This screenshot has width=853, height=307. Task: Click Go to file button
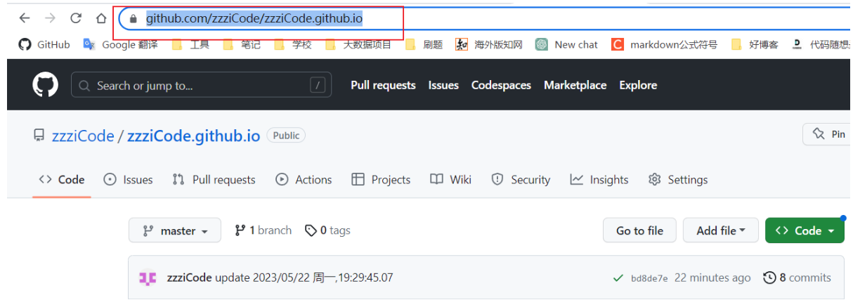(x=639, y=230)
